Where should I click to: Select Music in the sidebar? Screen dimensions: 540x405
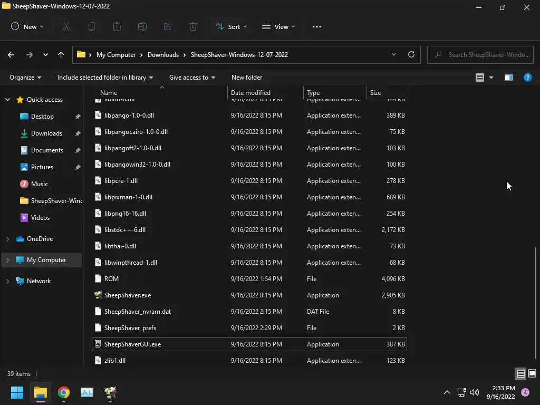pyautogui.click(x=39, y=184)
